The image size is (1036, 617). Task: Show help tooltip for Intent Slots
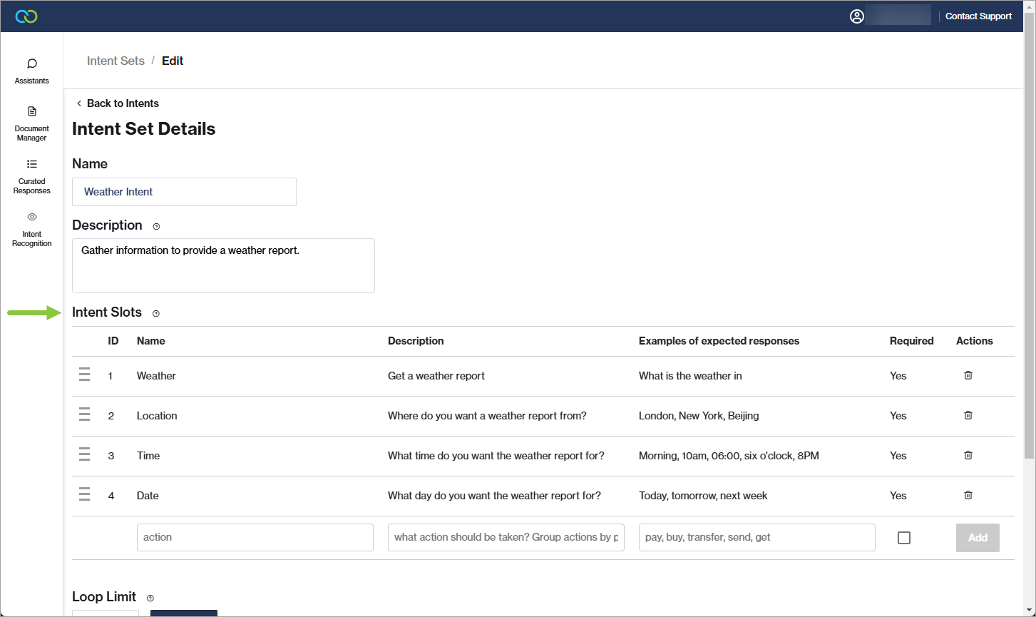156,313
